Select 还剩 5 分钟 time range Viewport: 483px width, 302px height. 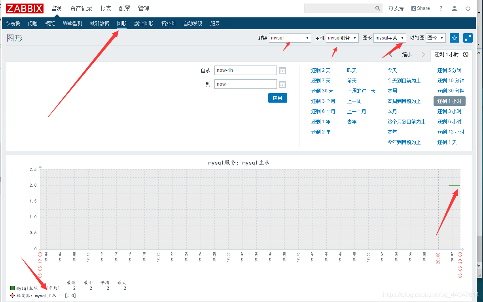tap(449, 70)
